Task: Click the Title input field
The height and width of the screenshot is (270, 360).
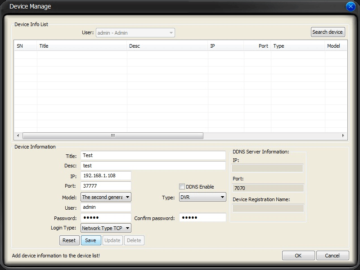Action: [x=153, y=155]
